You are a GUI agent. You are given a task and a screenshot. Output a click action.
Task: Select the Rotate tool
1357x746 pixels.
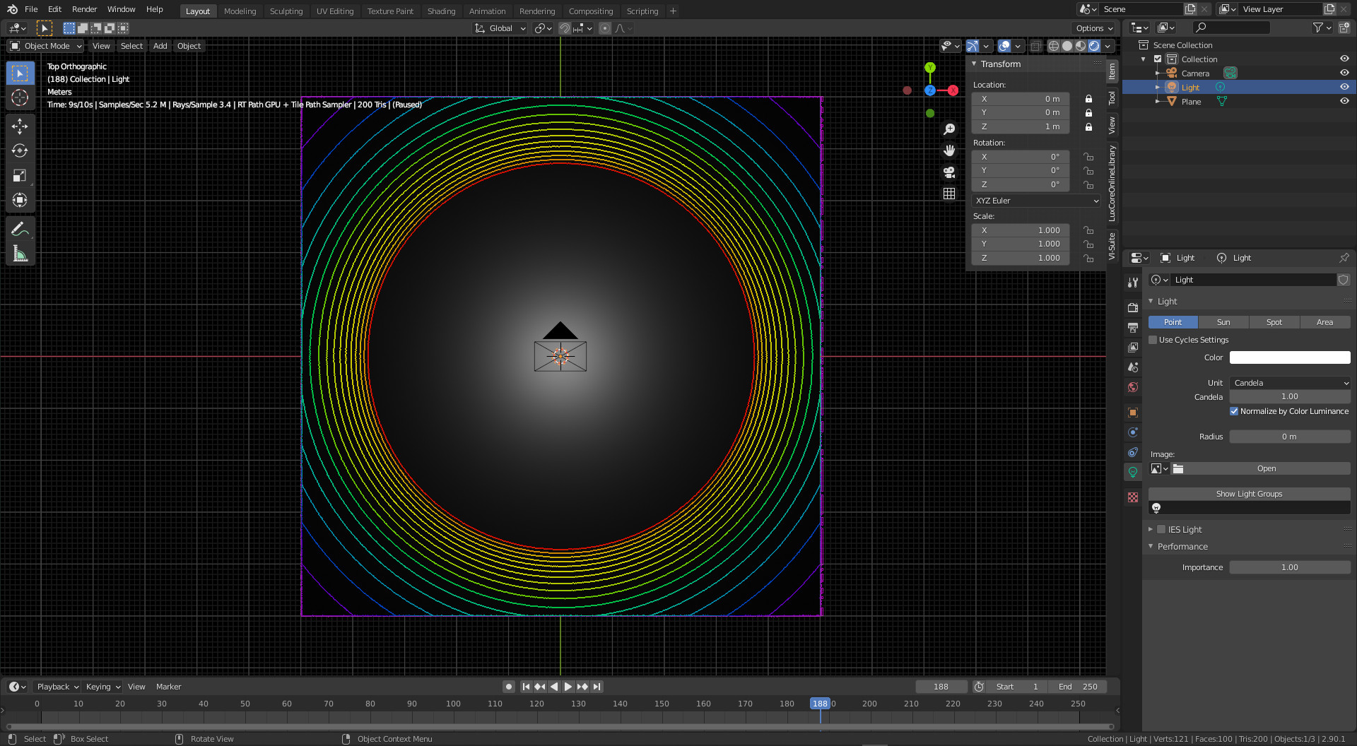point(20,151)
